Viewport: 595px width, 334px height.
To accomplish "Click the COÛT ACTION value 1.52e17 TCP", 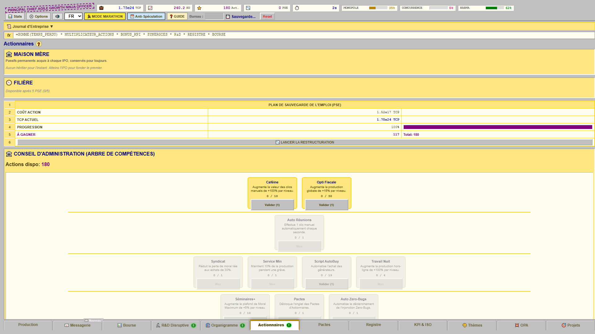I will [x=388, y=112].
